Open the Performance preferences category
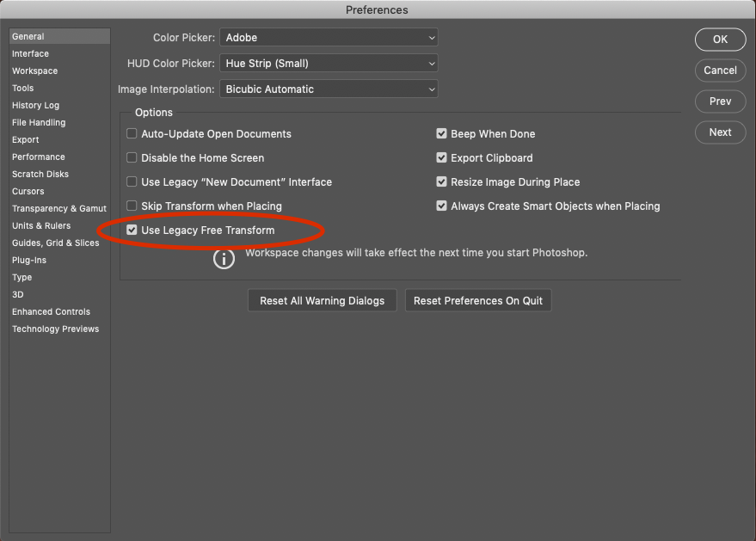Screen dimensions: 756x541 coord(39,157)
